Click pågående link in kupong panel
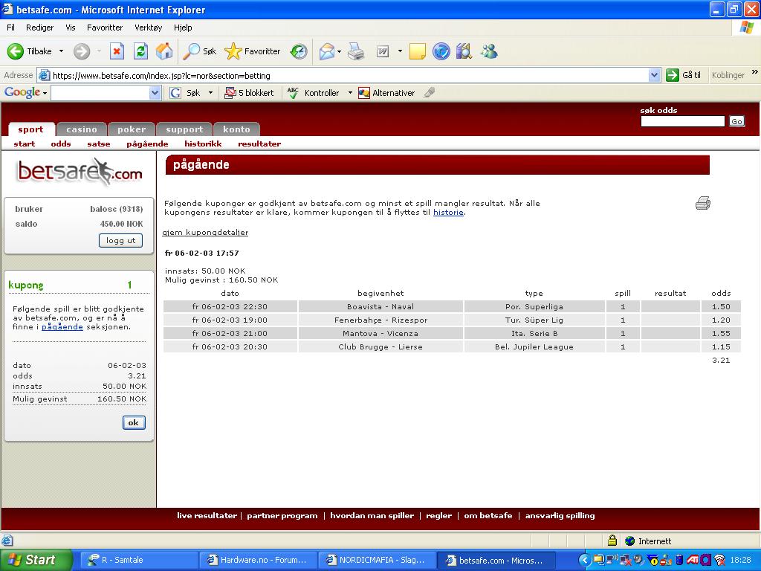The width and height of the screenshot is (761, 571). (x=62, y=327)
